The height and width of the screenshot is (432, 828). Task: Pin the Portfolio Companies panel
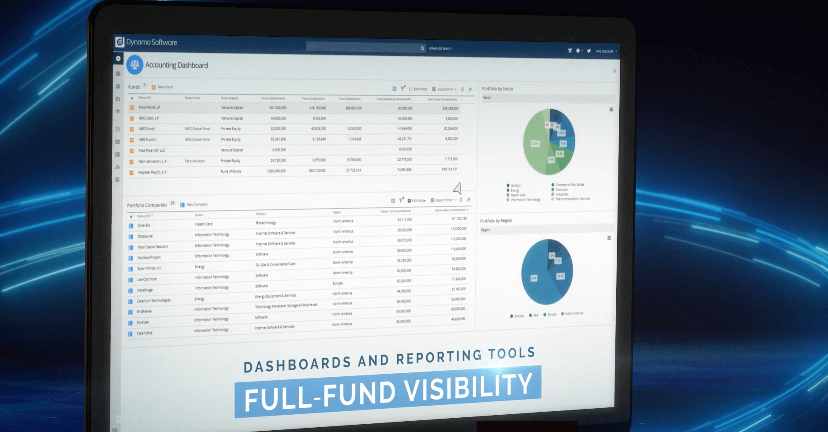point(468,200)
